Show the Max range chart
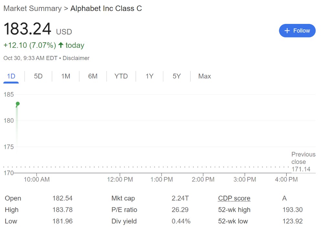Viewport: 331px width, 227px height. [x=205, y=77]
